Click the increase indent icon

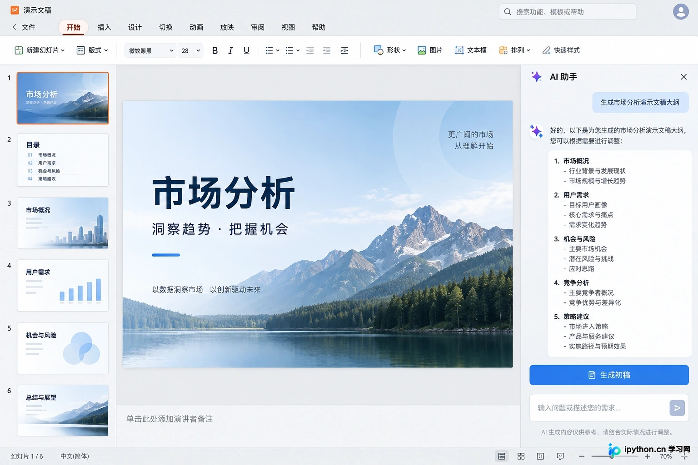click(327, 50)
